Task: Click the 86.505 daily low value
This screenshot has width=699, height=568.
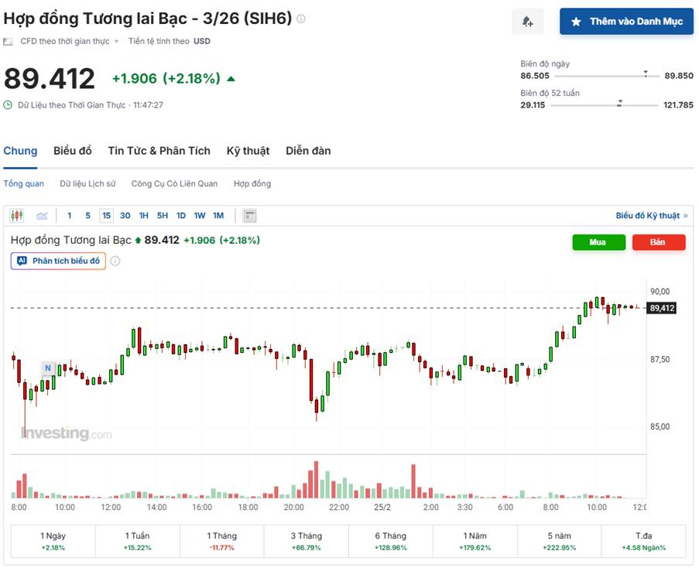Action: point(534,76)
